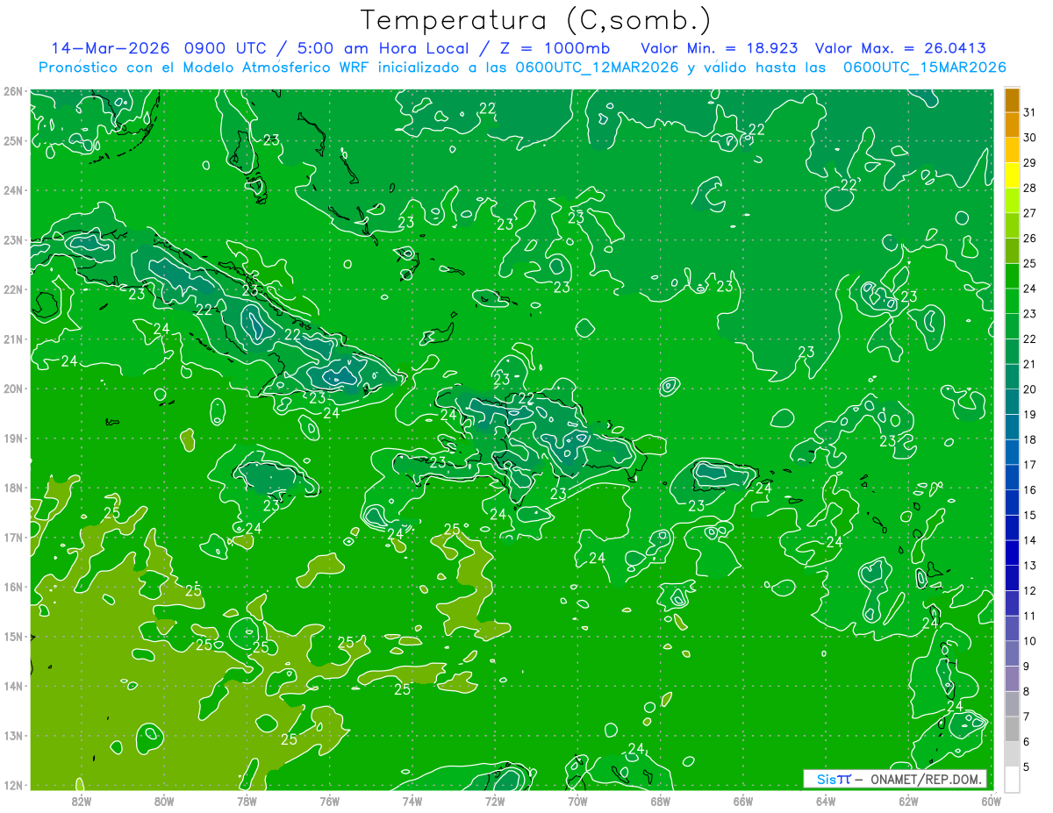This screenshot has width=1053, height=813.
Task: Click the brown swatch above legend value 31
Action: (x=1012, y=100)
